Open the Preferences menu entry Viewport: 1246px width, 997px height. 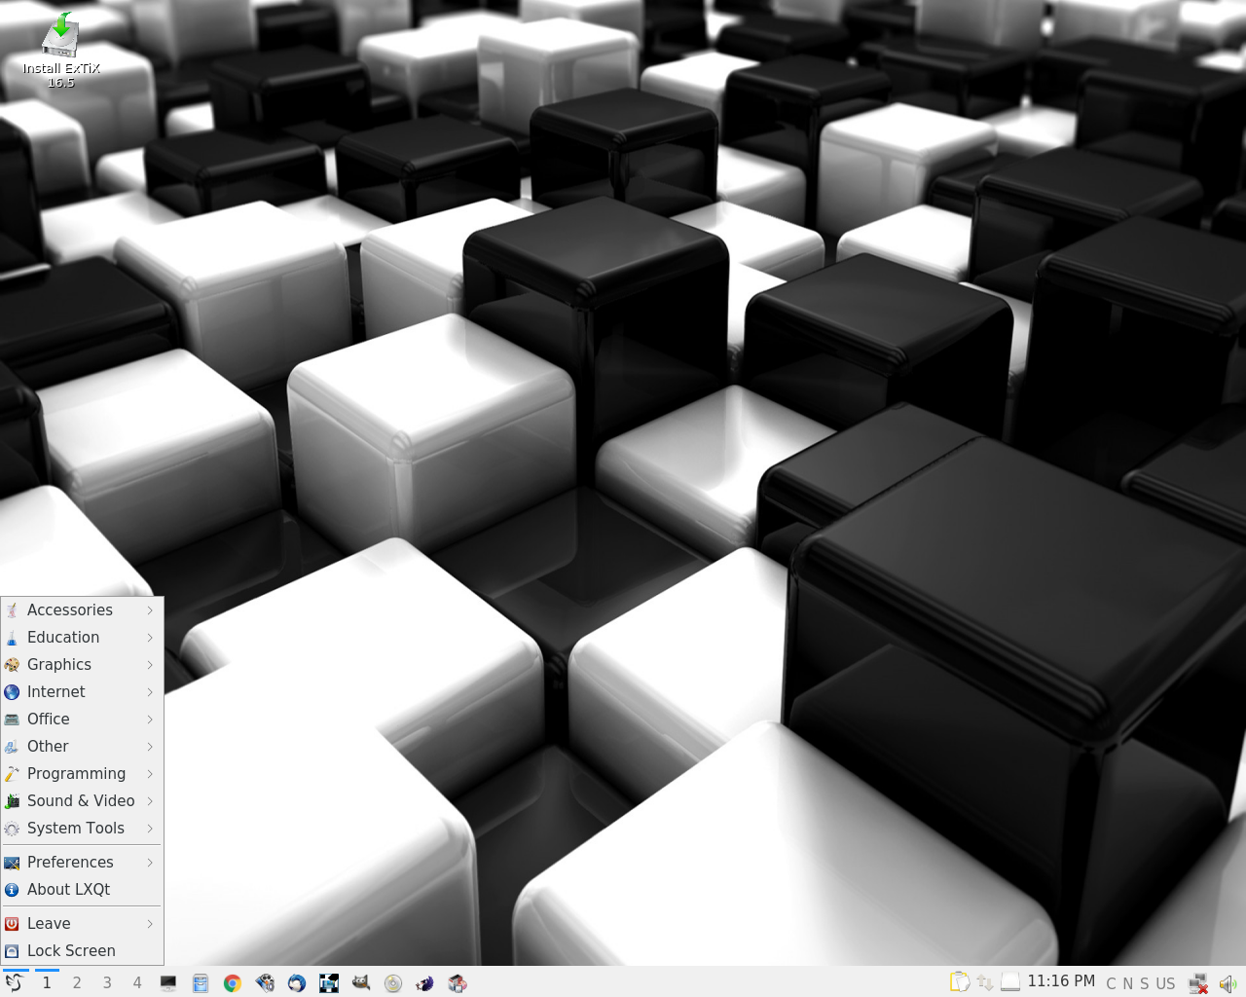[82, 863]
